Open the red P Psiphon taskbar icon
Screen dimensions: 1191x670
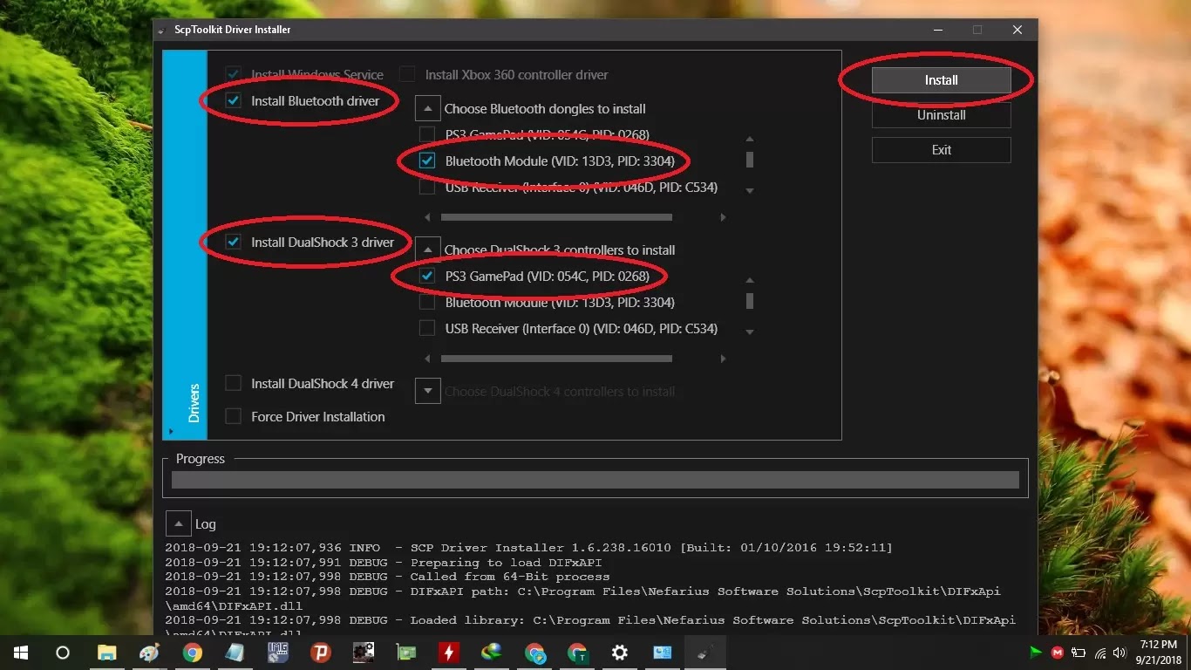pyautogui.click(x=320, y=653)
